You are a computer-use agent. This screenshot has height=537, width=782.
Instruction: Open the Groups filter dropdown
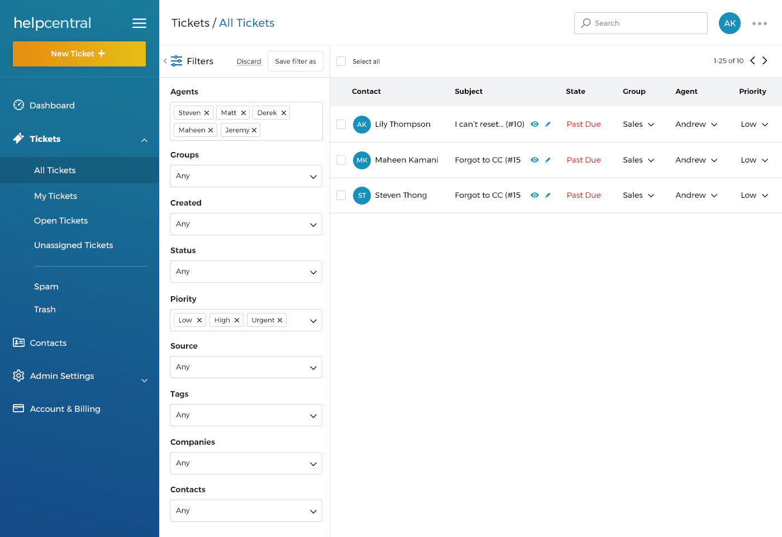tap(246, 176)
